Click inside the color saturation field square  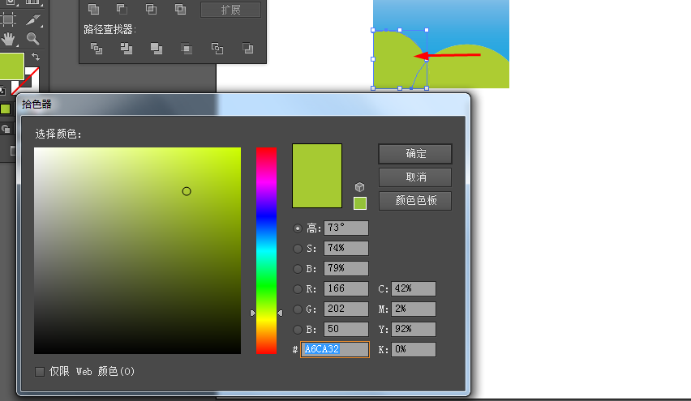tap(138, 250)
